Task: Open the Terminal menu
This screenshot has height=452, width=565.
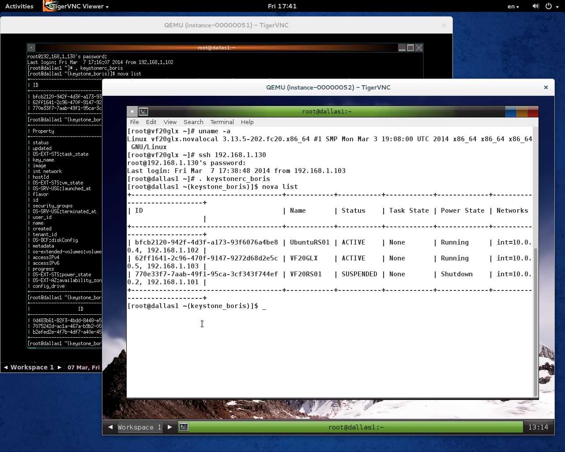Action: (222, 122)
